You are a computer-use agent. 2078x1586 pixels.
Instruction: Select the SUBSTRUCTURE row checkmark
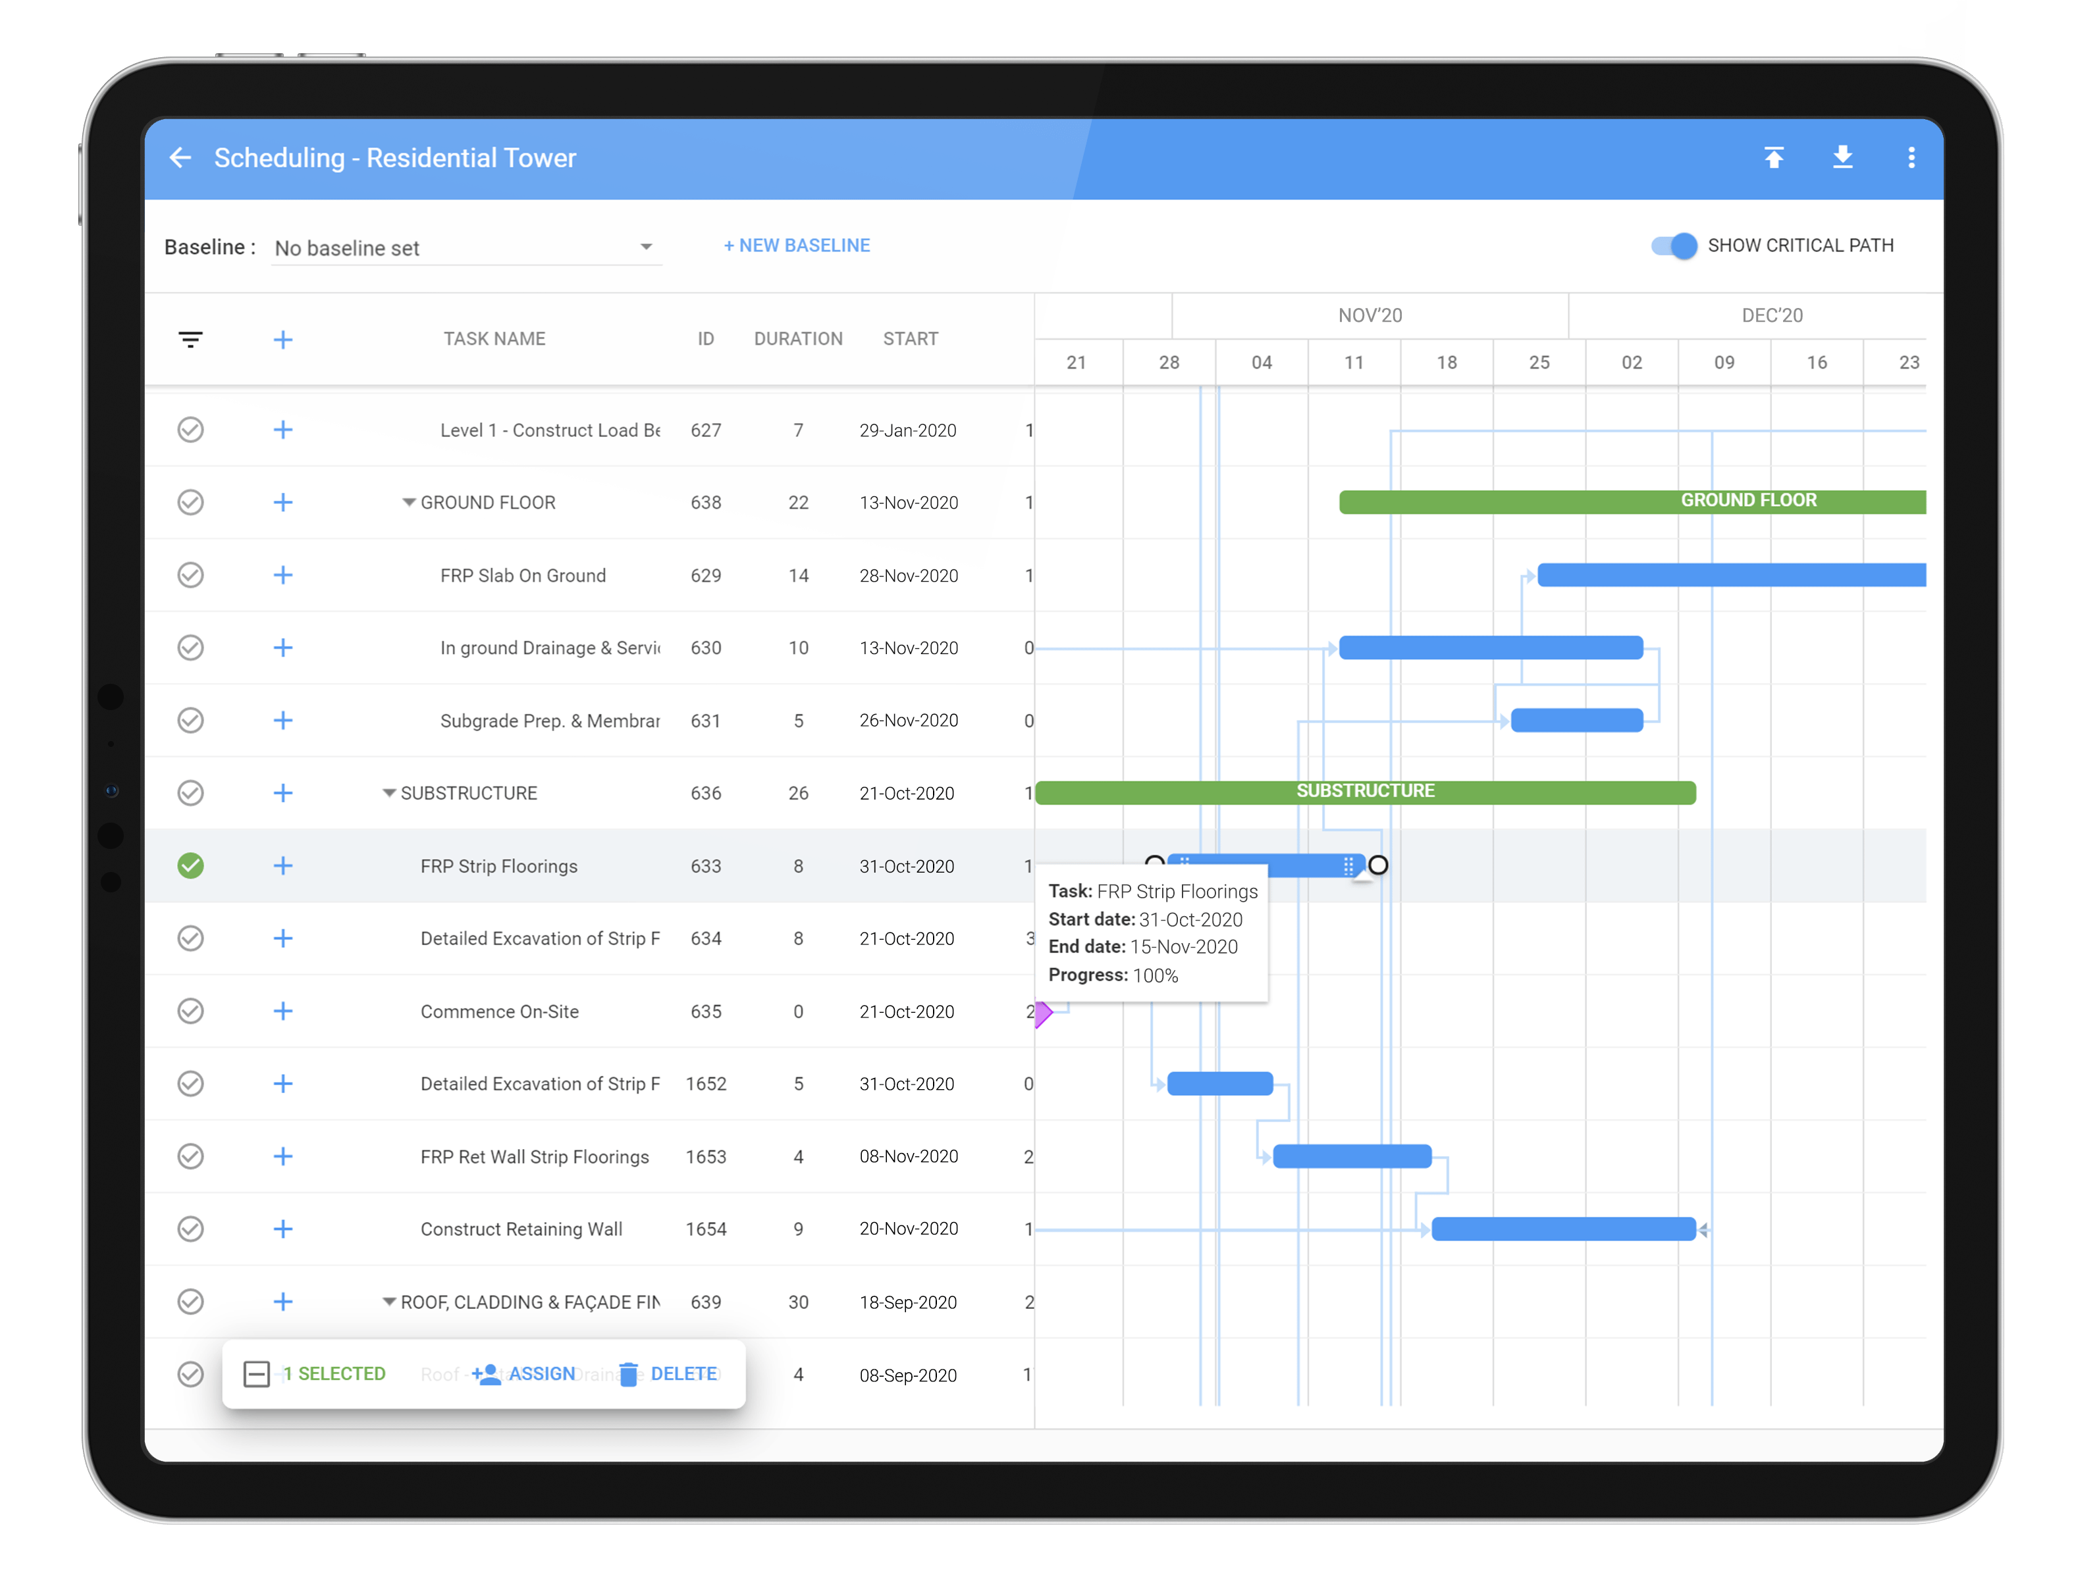tap(191, 794)
